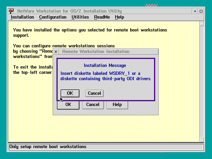Click the scrollbar down arrow
This screenshot has width=212, height=159.
(x=202, y=139)
